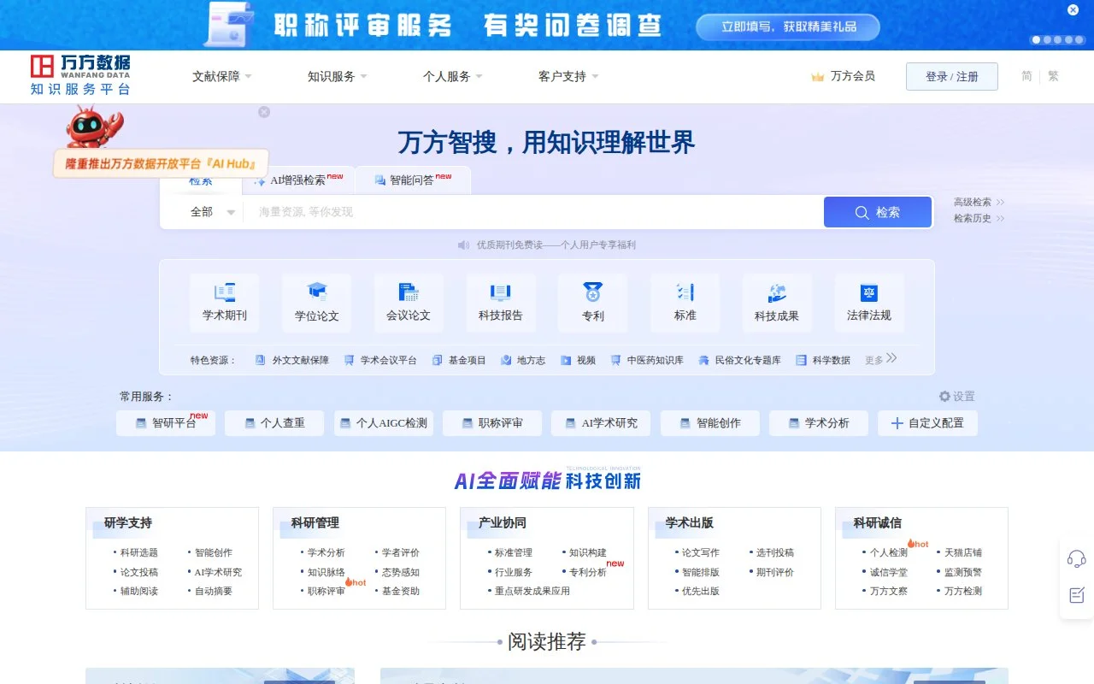
Task: Open the 个人查重 service button
Action: coord(274,423)
